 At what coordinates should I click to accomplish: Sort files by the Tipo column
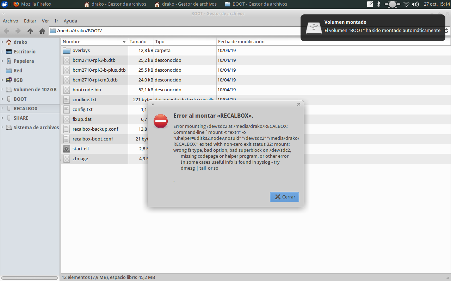[x=185, y=42]
